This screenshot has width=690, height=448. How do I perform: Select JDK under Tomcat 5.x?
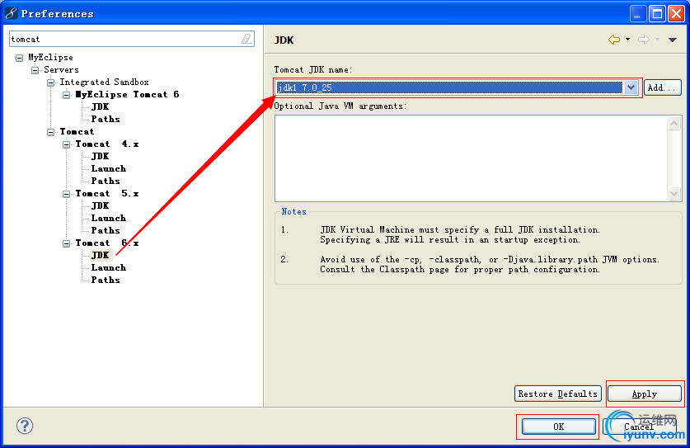[x=101, y=205]
